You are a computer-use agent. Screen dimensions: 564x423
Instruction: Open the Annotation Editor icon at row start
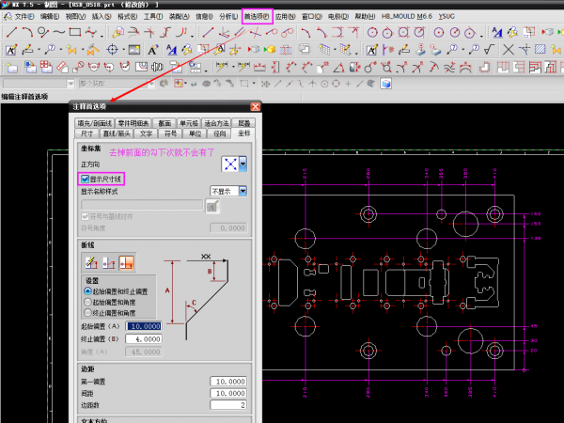point(11,50)
